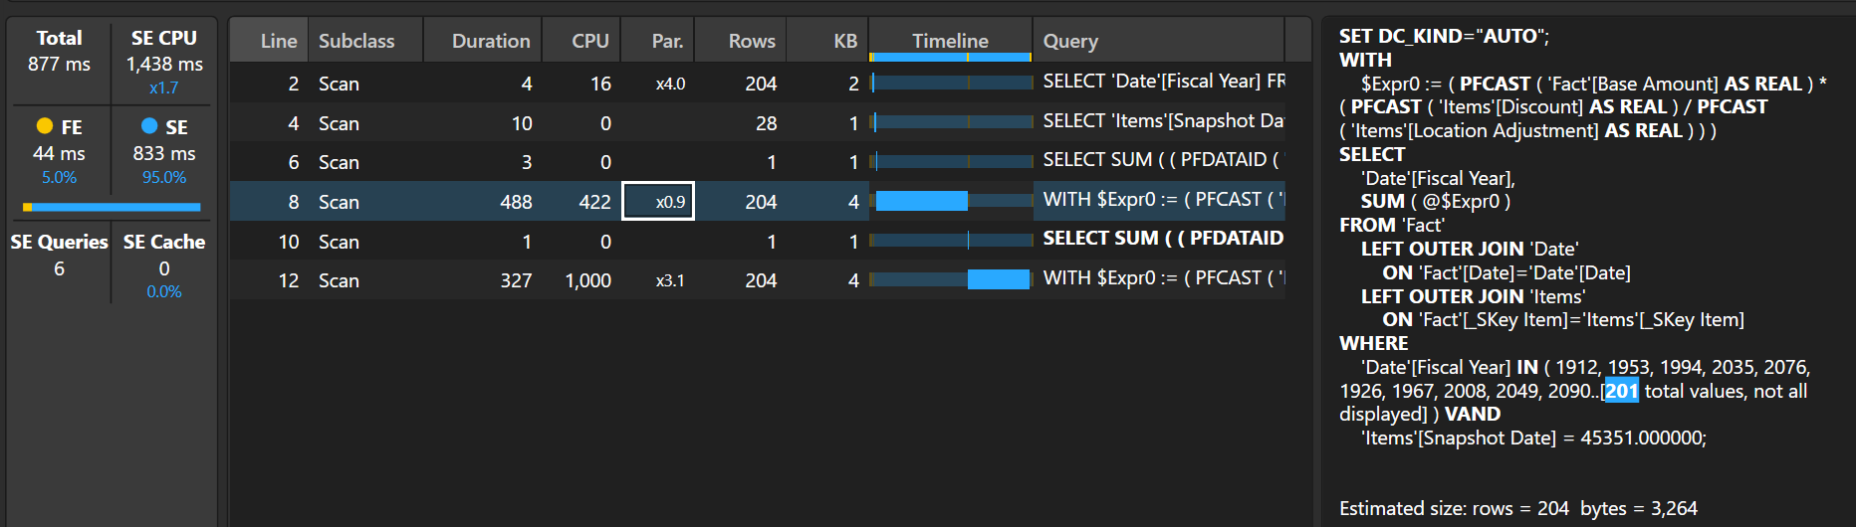Viewport: 1856px width, 527px height.
Task: Sort by the CPU column header
Action: (589, 41)
